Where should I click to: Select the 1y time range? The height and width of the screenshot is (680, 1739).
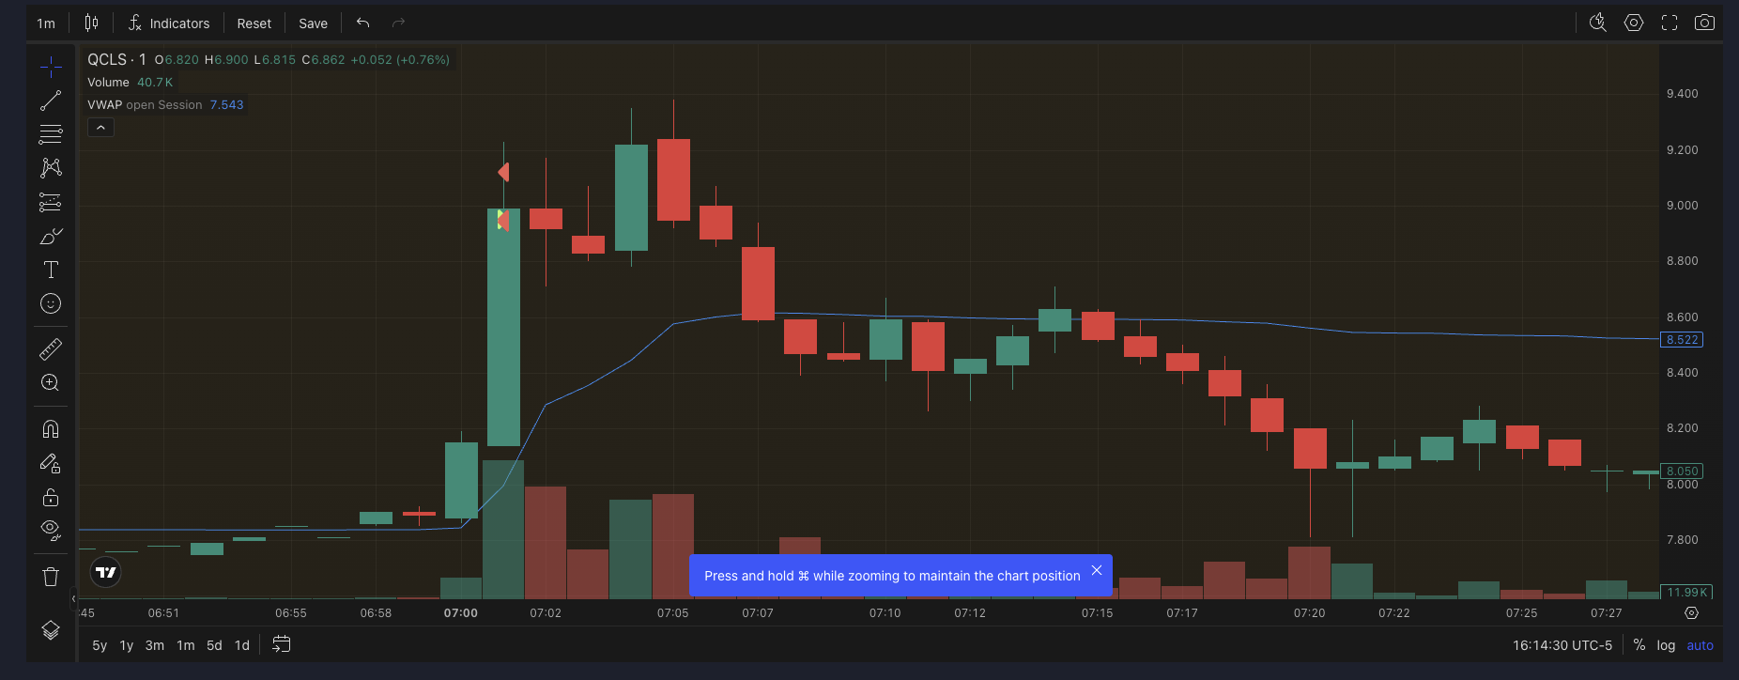(x=127, y=645)
